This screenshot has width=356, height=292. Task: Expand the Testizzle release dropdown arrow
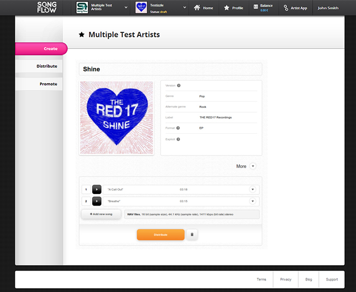(185, 8)
